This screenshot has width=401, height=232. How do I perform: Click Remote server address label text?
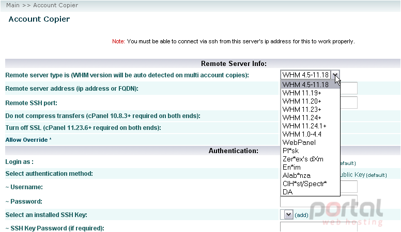(72, 89)
